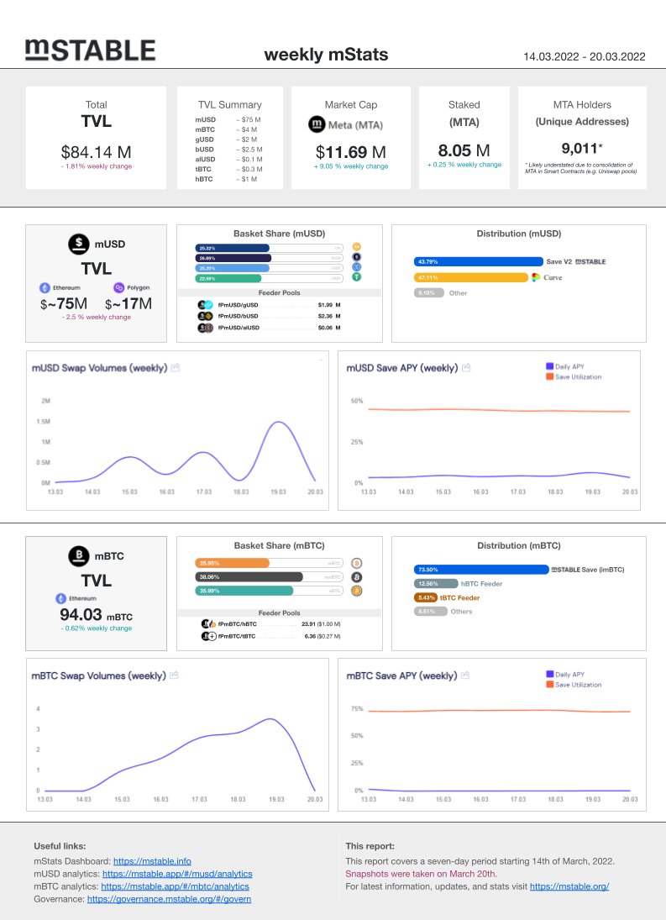Click the blue token icon beside 25.20% bar
Image resolution: width=666 pixels, height=920 pixels.
[x=356, y=267]
